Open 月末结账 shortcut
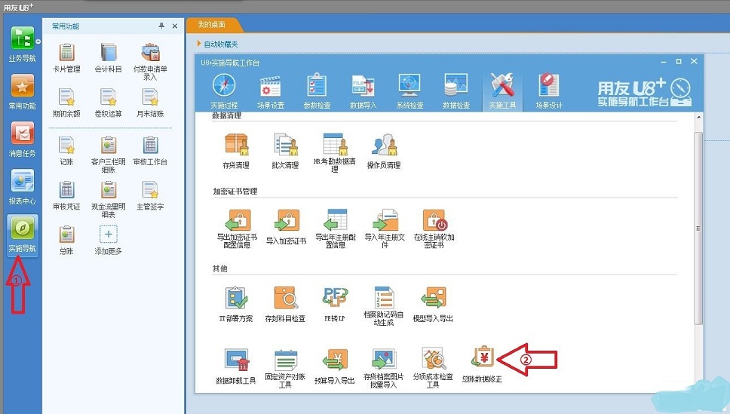This screenshot has height=414, width=730. click(x=150, y=103)
